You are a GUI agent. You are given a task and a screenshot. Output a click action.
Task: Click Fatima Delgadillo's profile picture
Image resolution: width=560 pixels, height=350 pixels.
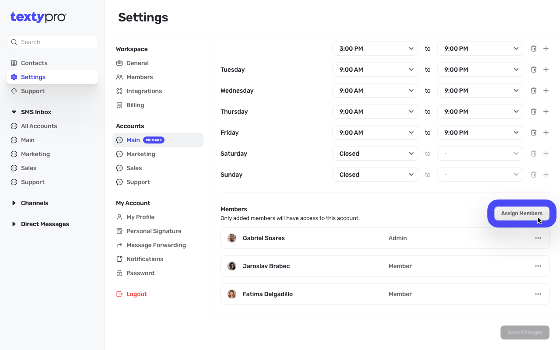pos(232,294)
